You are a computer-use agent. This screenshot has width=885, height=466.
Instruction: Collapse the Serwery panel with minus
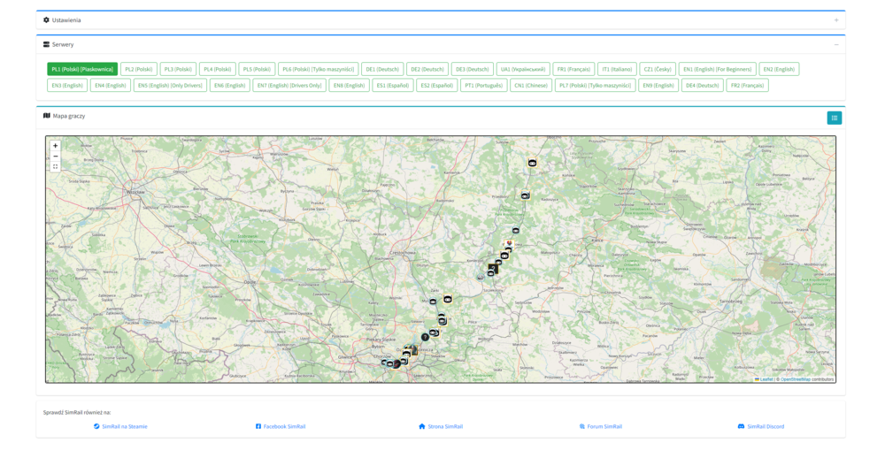(835, 44)
